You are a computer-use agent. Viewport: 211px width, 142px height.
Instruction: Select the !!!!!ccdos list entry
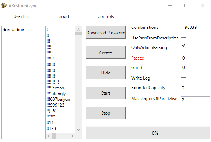[x=55, y=88]
